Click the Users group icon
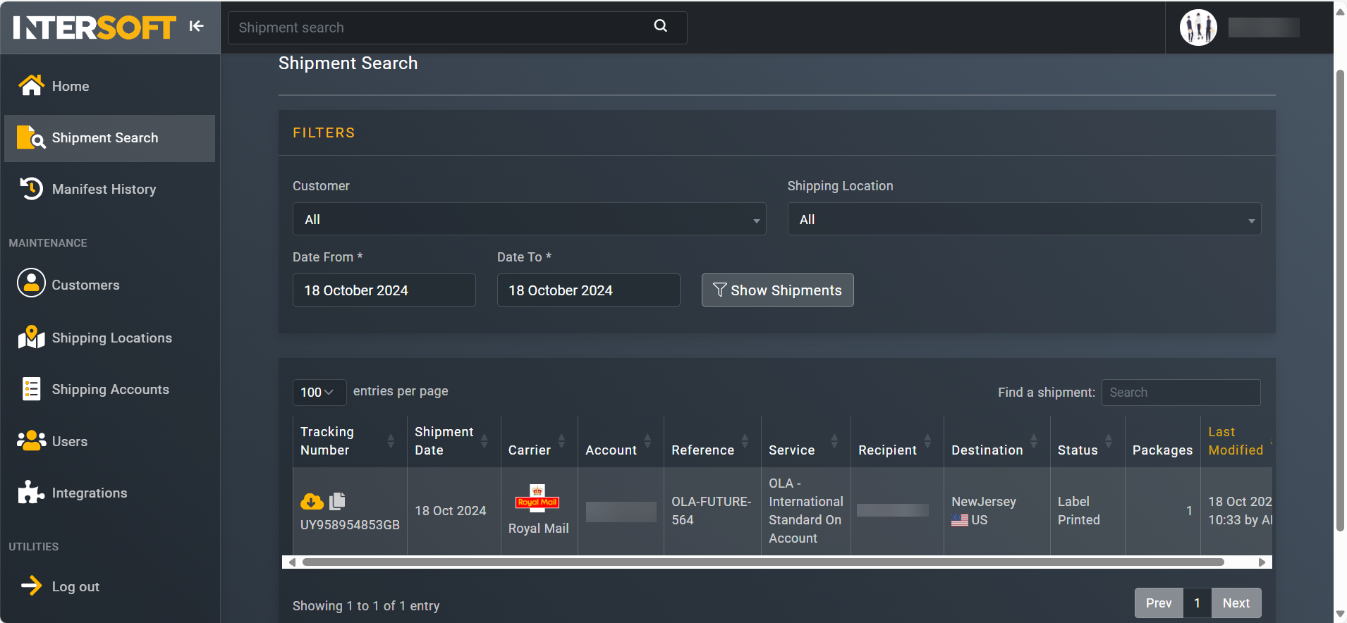The height and width of the screenshot is (623, 1347). (x=31, y=440)
